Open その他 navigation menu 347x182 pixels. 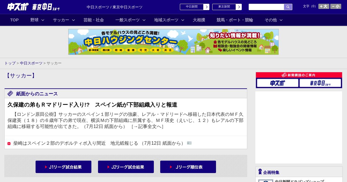pos(271,20)
